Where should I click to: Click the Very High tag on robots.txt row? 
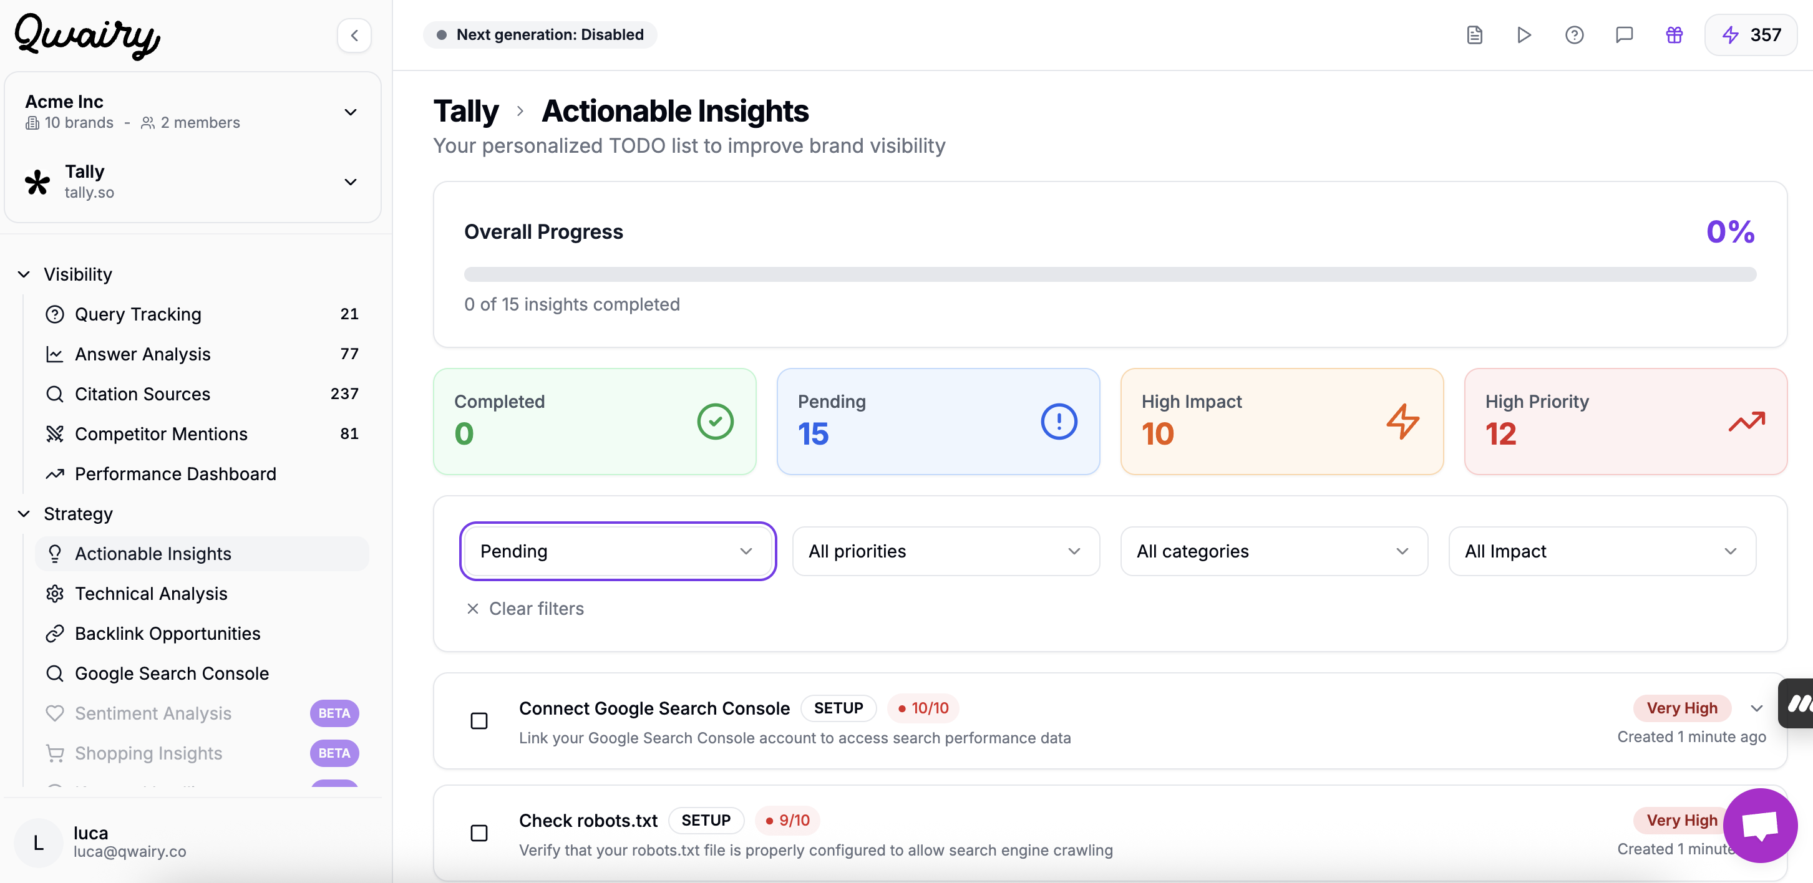point(1681,821)
